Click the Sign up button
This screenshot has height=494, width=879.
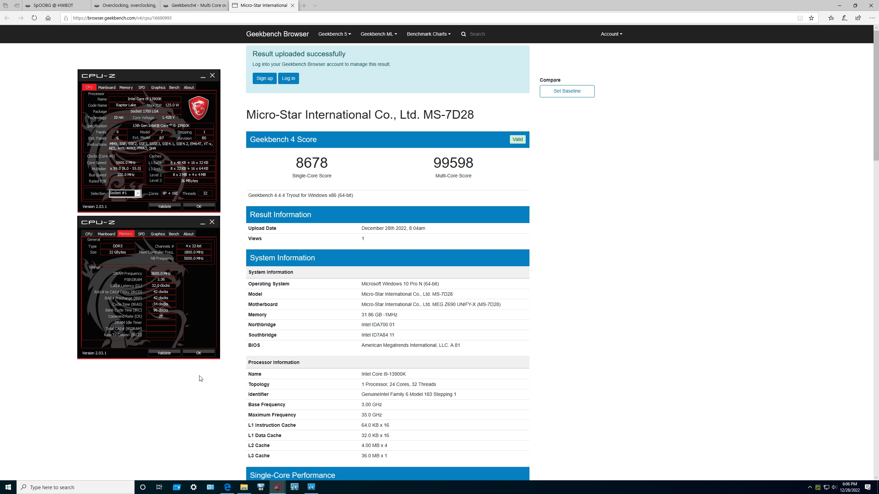pyautogui.click(x=264, y=78)
